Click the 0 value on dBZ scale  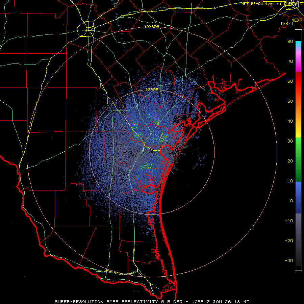coord(292,201)
